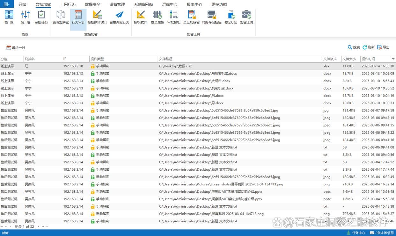Click the 搜索 search button
This screenshot has height=236, width=396.
point(354,47)
